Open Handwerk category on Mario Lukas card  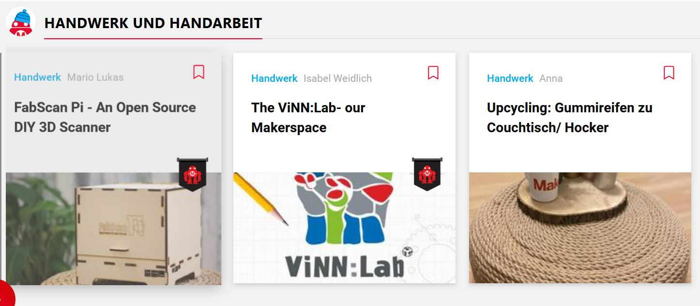38,77
